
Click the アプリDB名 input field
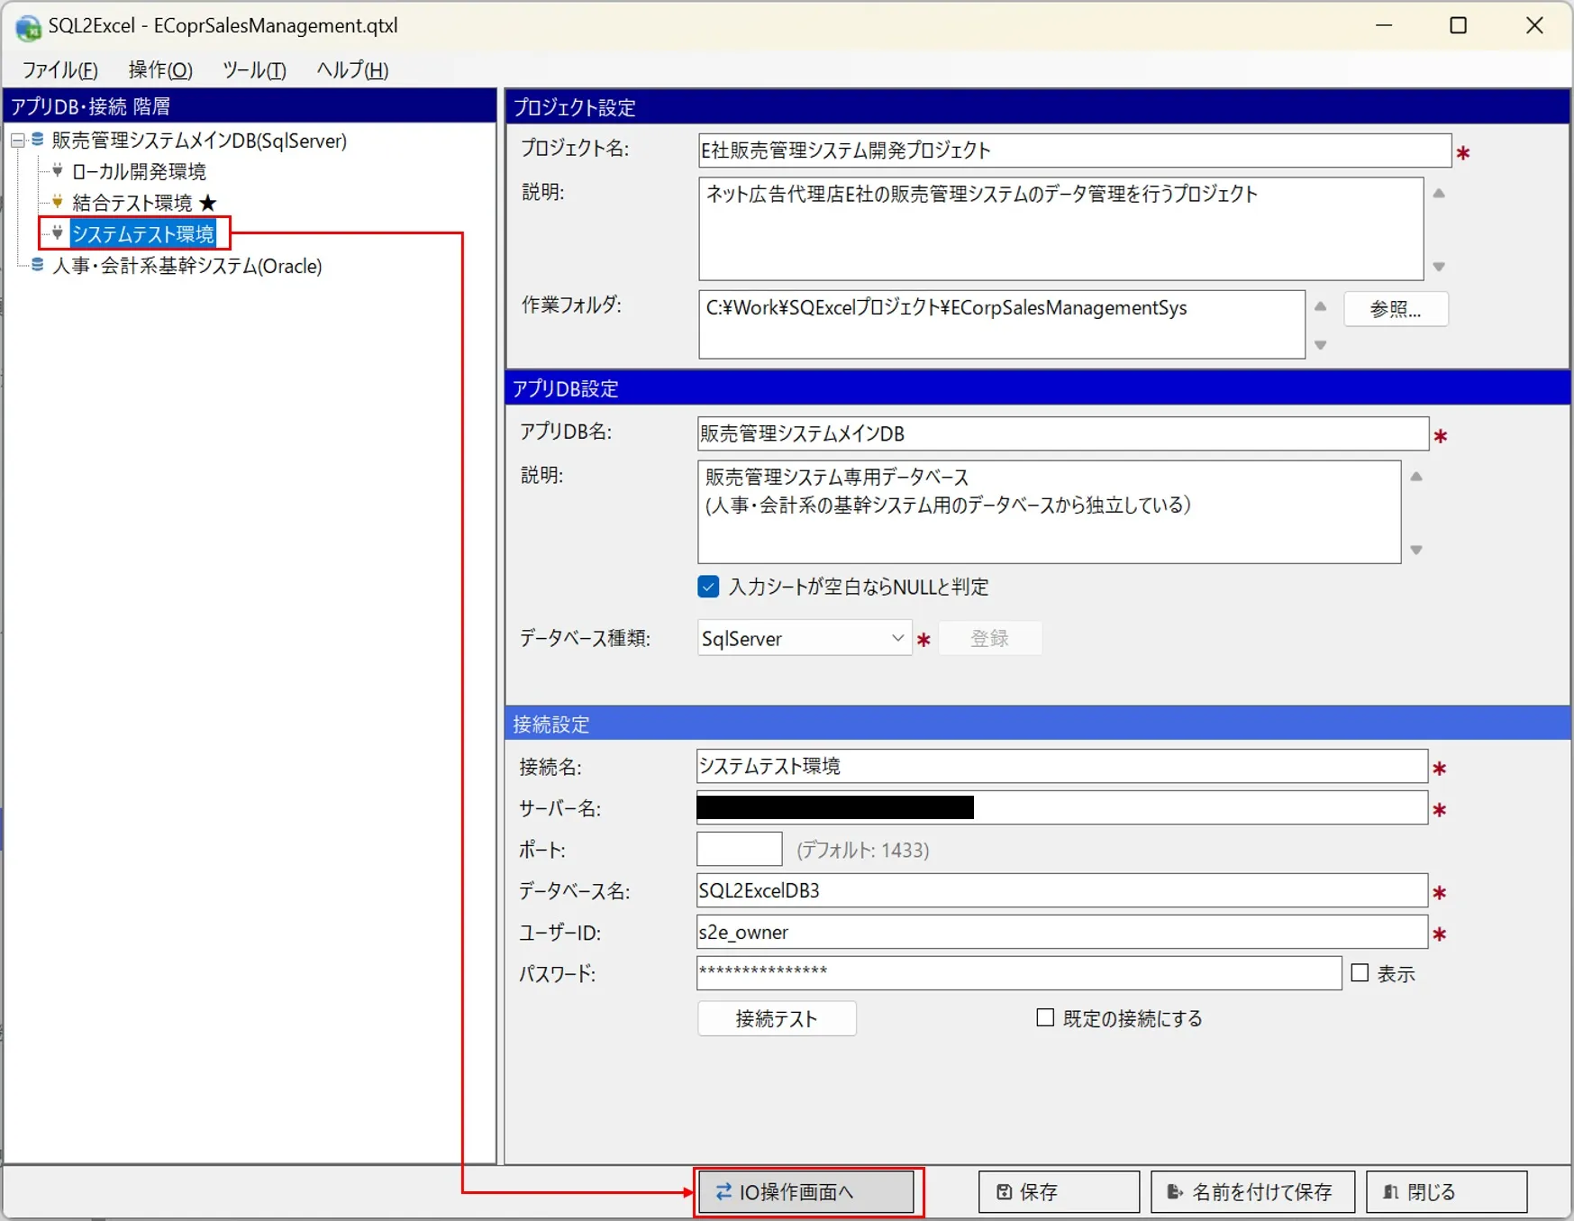point(1063,433)
